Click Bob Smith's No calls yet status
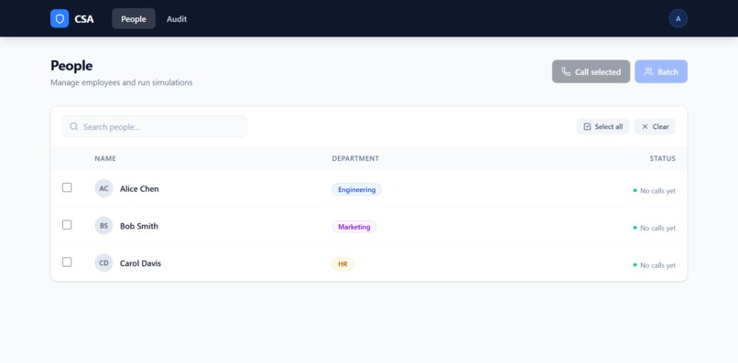 655,228
